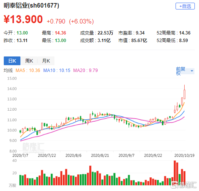
Task: Click the 2020/9/7 date axis label
Action: point(126,155)
